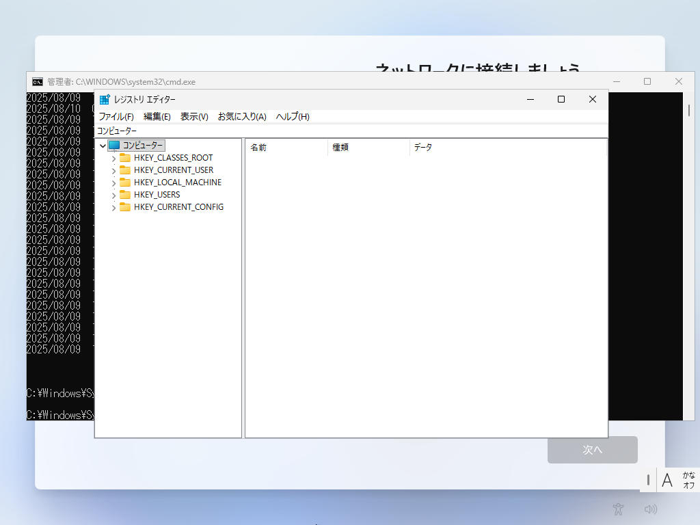This screenshot has height=525, width=700.
Task: Click the HKEY_USERS folder icon
Action: click(125, 195)
